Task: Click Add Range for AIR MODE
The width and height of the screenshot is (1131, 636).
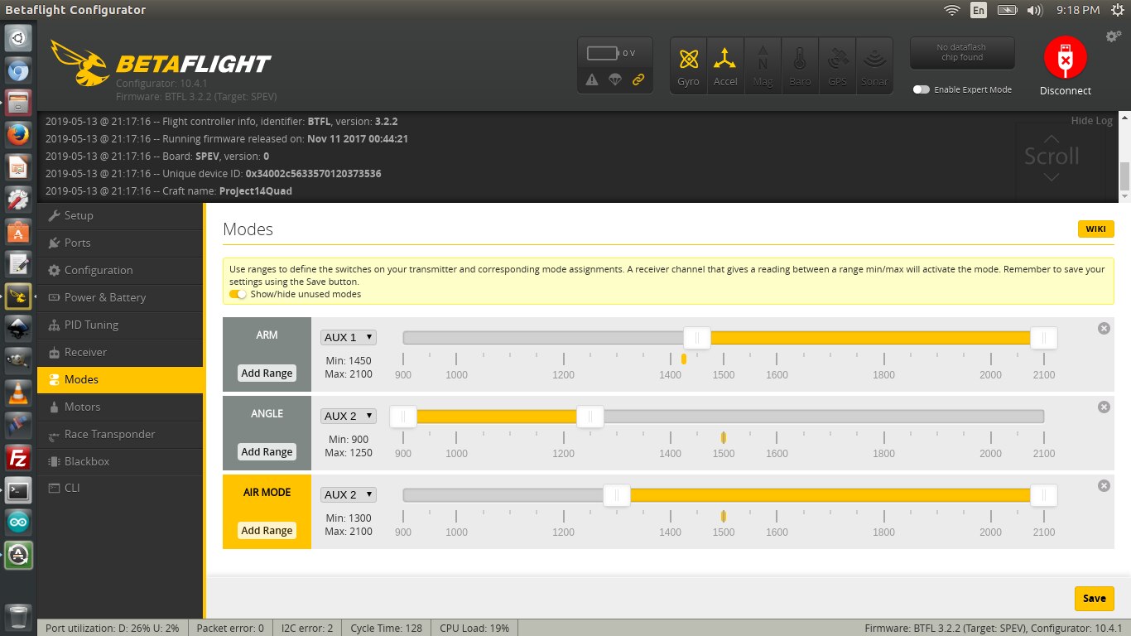Action: (267, 530)
